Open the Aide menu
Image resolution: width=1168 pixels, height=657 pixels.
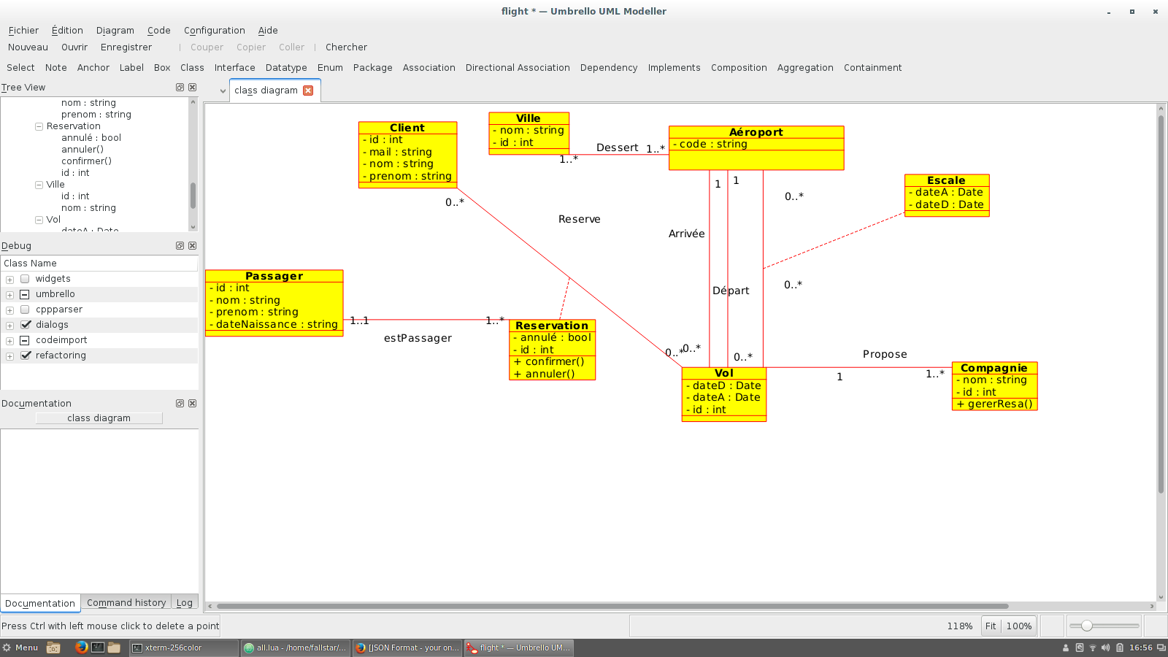tap(268, 31)
